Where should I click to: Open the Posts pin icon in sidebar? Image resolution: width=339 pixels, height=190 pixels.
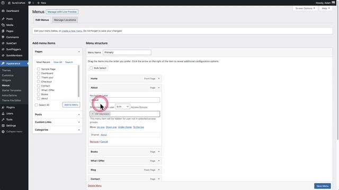pos(3,19)
